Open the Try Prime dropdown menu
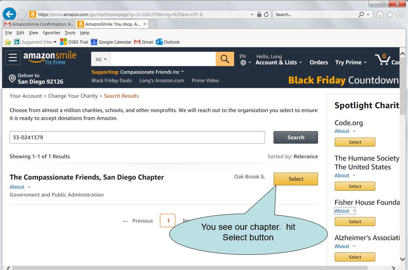This screenshot has height=270, width=408. tap(351, 63)
